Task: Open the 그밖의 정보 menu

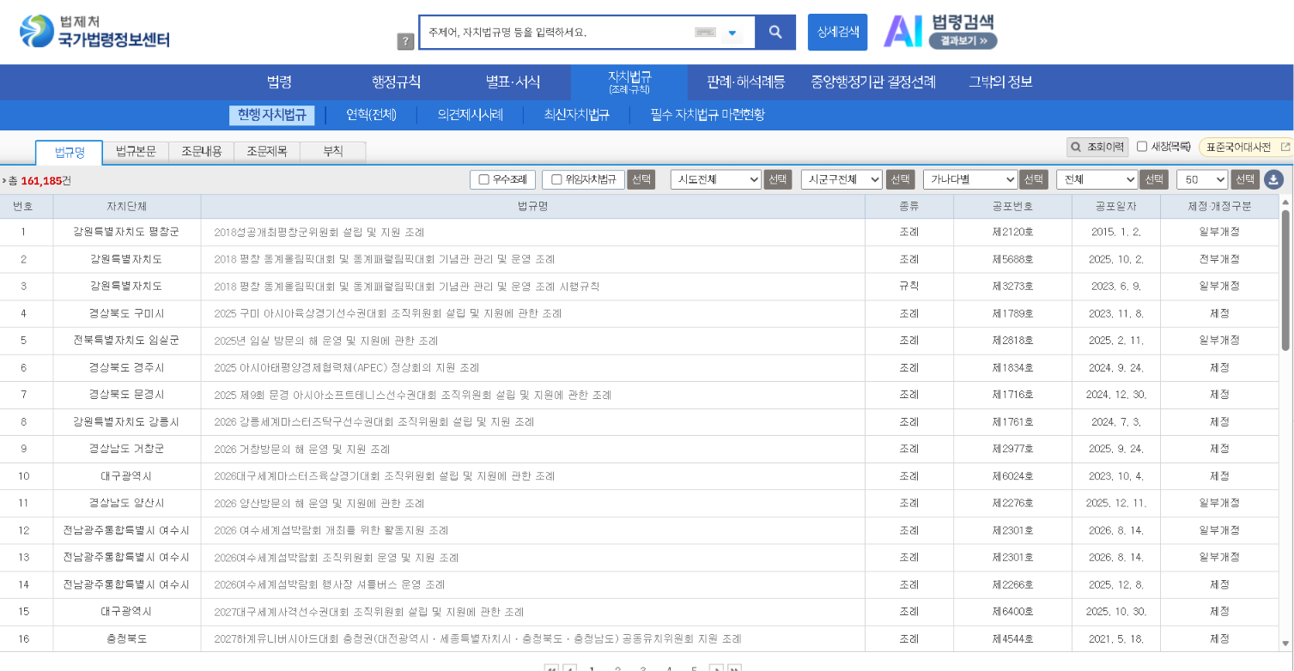Action: click(1000, 82)
